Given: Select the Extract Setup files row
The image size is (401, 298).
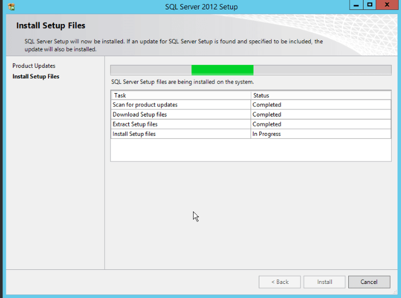Looking at the screenshot, I should click(180, 124).
